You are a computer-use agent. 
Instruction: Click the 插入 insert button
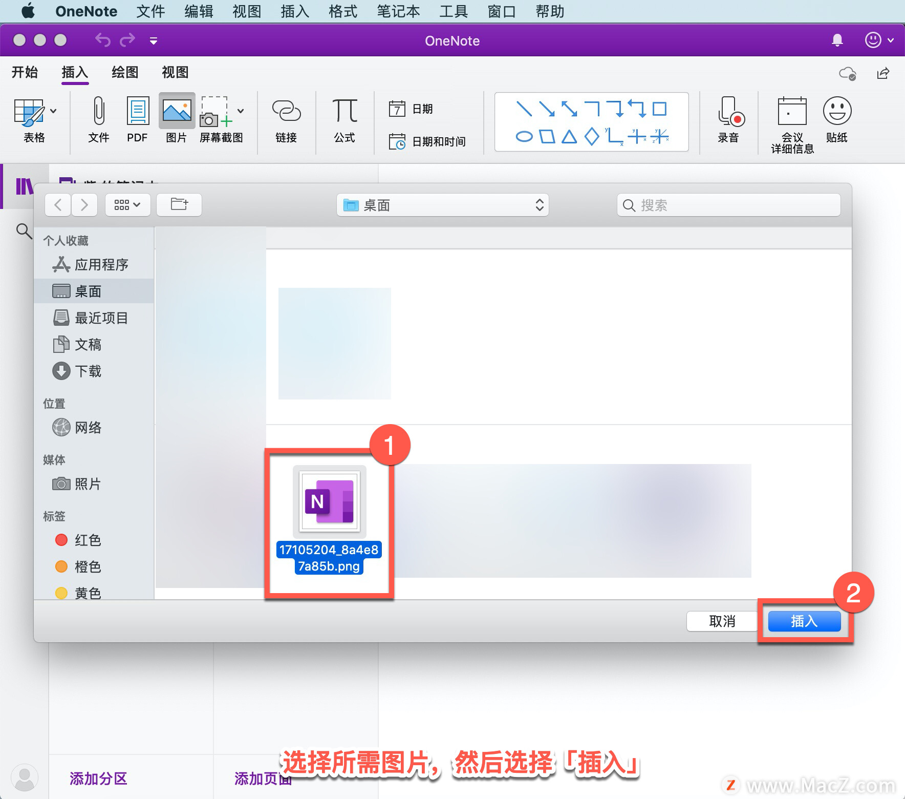tap(804, 621)
